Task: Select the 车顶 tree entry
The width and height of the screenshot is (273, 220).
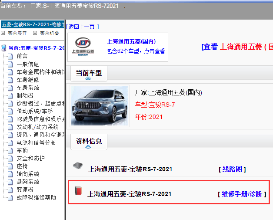Action: click(x=22, y=150)
